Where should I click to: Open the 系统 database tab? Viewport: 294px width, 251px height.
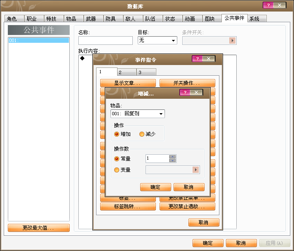coord(257,19)
